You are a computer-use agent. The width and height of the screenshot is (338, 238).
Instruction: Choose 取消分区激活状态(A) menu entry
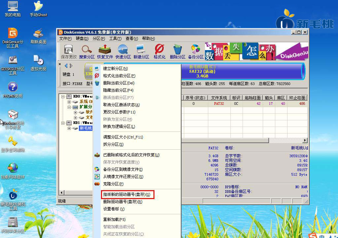pos(137,105)
